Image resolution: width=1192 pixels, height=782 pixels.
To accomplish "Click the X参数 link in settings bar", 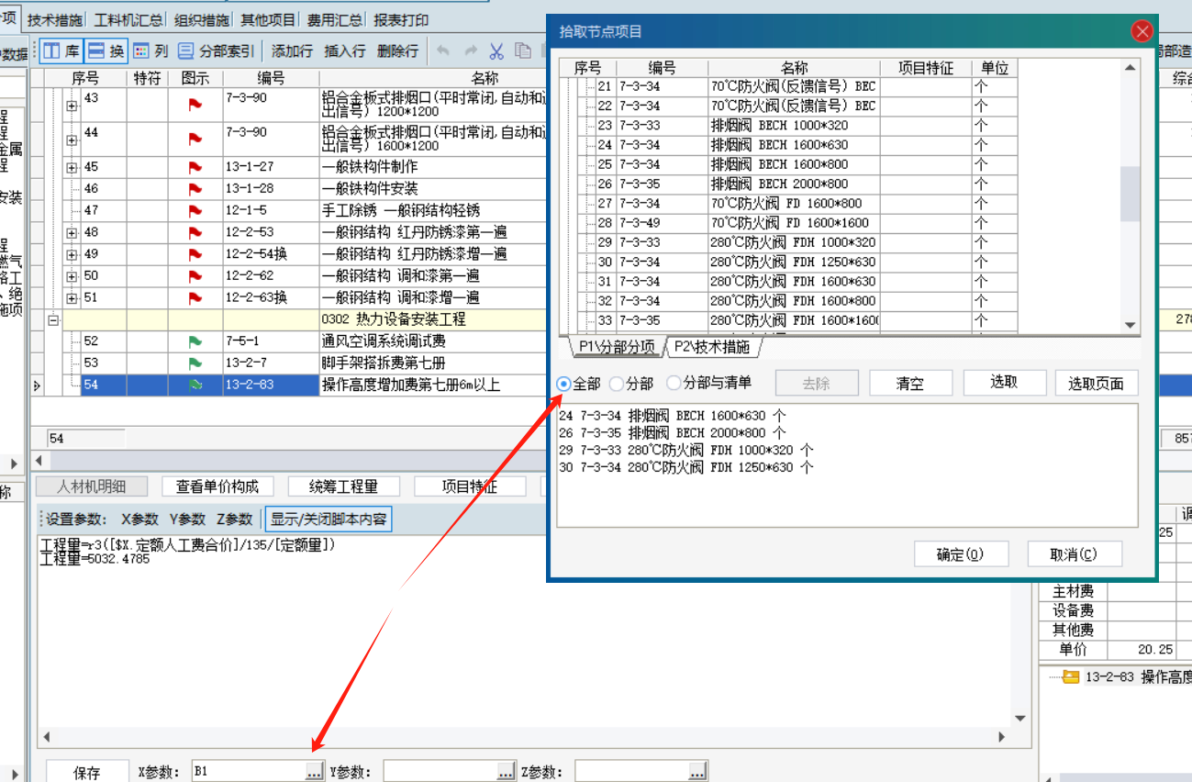I will click(139, 519).
